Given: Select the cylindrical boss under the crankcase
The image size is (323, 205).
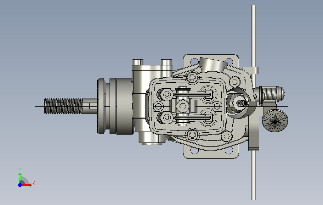Looking at the screenshot, I should [152, 138].
